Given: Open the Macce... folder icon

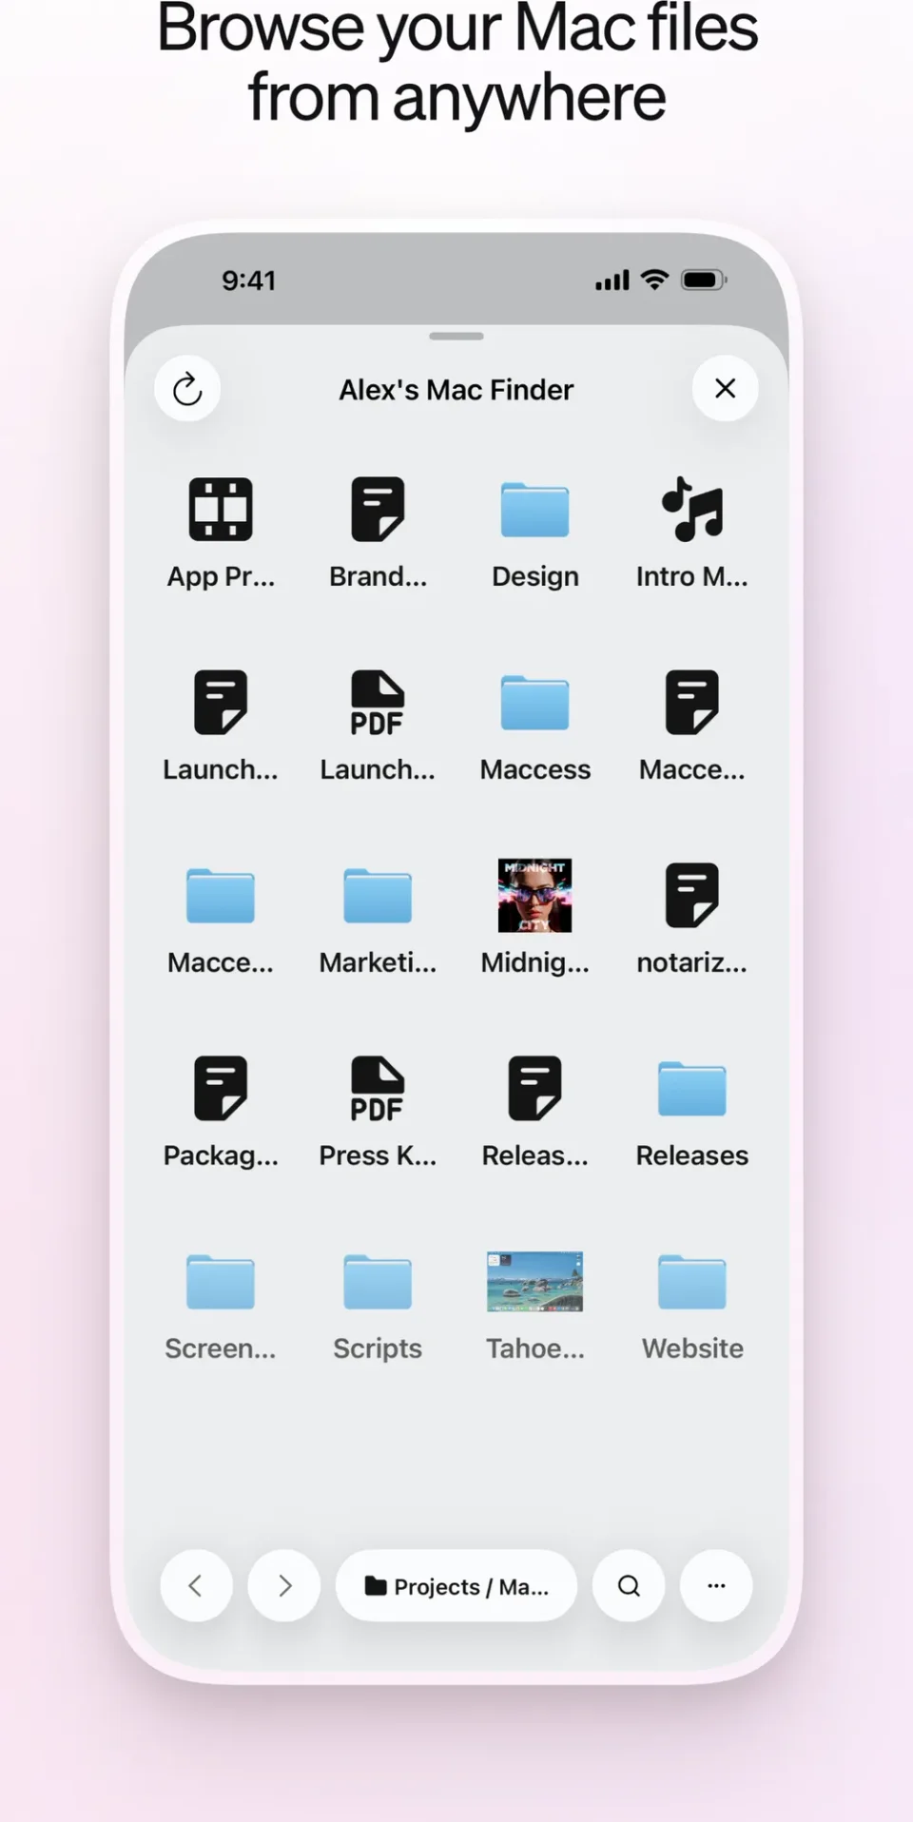Looking at the screenshot, I should pos(221,896).
